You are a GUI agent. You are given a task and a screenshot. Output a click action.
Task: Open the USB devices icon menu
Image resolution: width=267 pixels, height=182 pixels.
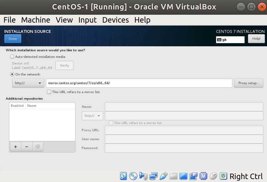(163, 176)
